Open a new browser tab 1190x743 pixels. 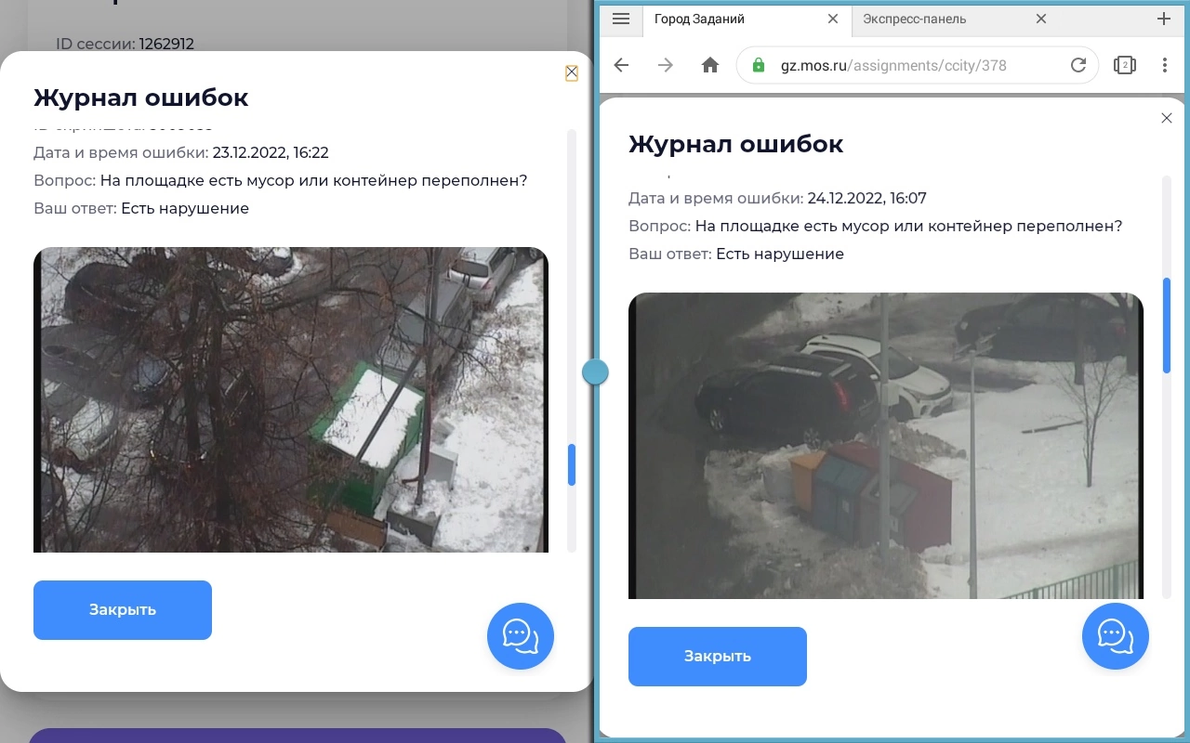(1164, 19)
